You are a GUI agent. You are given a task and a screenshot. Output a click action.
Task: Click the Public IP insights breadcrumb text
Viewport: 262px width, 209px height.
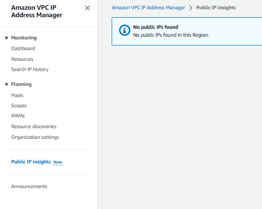pyautogui.click(x=216, y=8)
